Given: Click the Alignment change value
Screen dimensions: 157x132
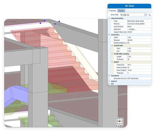Looking at the screenshot, I should pos(139,29).
